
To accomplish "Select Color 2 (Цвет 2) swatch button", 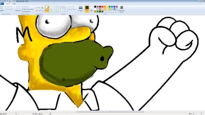I will (x=92, y=9).
